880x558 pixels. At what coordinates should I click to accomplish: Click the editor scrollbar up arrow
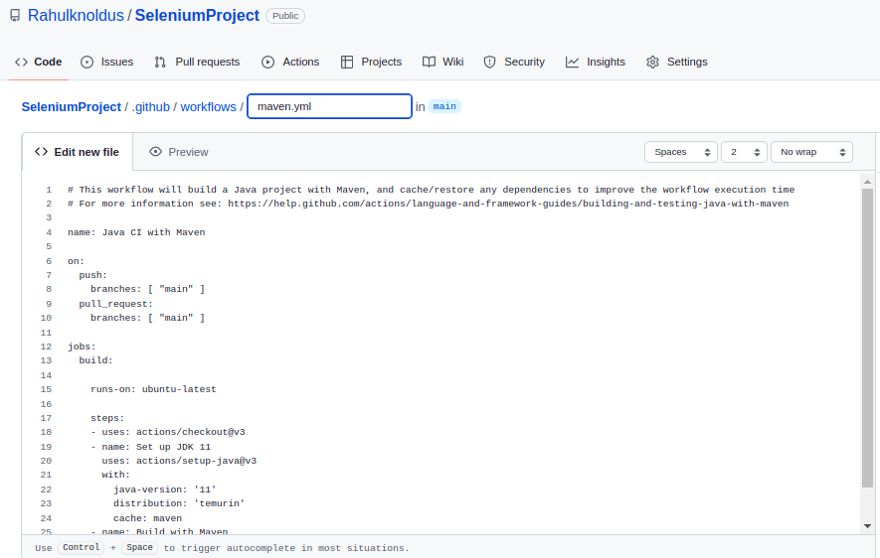click(x=868, y=182)
